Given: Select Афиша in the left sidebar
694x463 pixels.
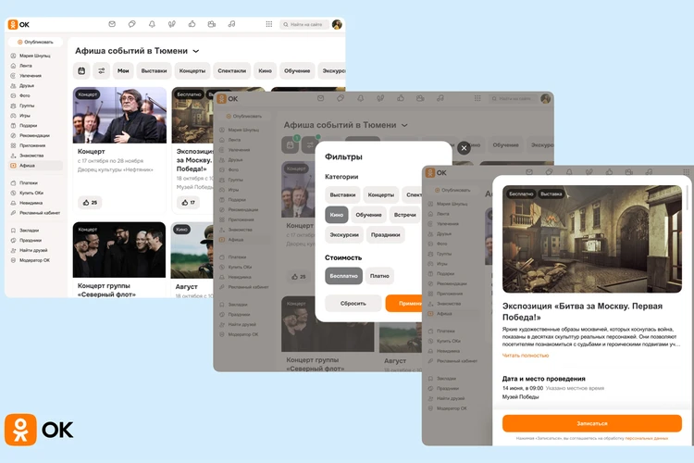Looking at the screenshot, I should [28, 165].
